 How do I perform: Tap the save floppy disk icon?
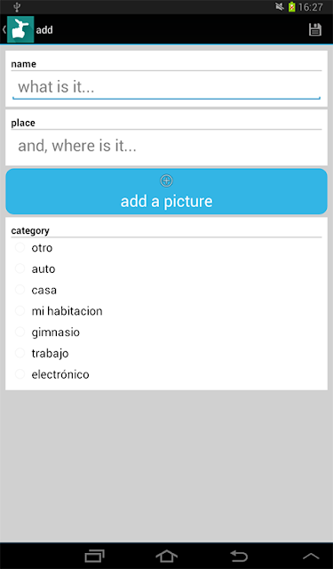tap(315, 29)
